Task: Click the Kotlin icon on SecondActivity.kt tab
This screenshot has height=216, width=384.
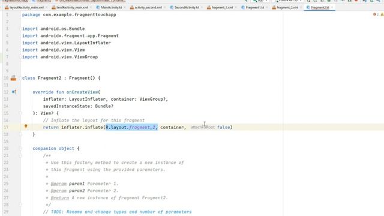Action: [172, 8]
